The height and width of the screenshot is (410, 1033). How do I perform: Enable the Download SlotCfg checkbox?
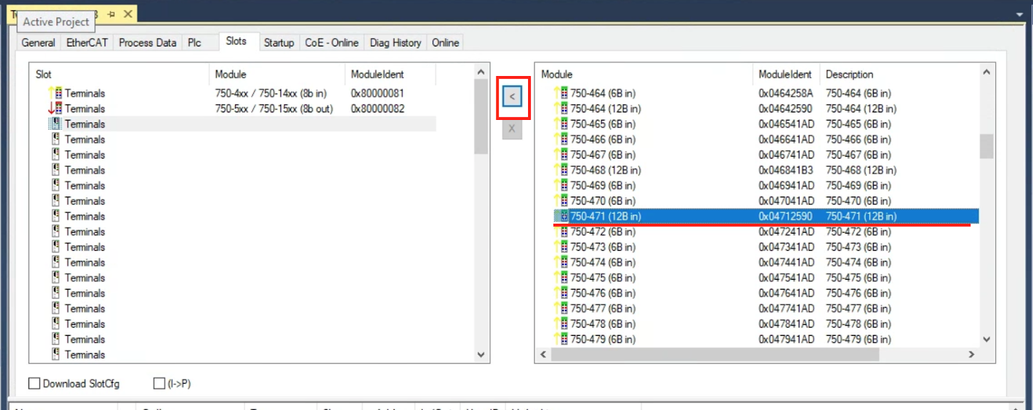click(34, 384)
